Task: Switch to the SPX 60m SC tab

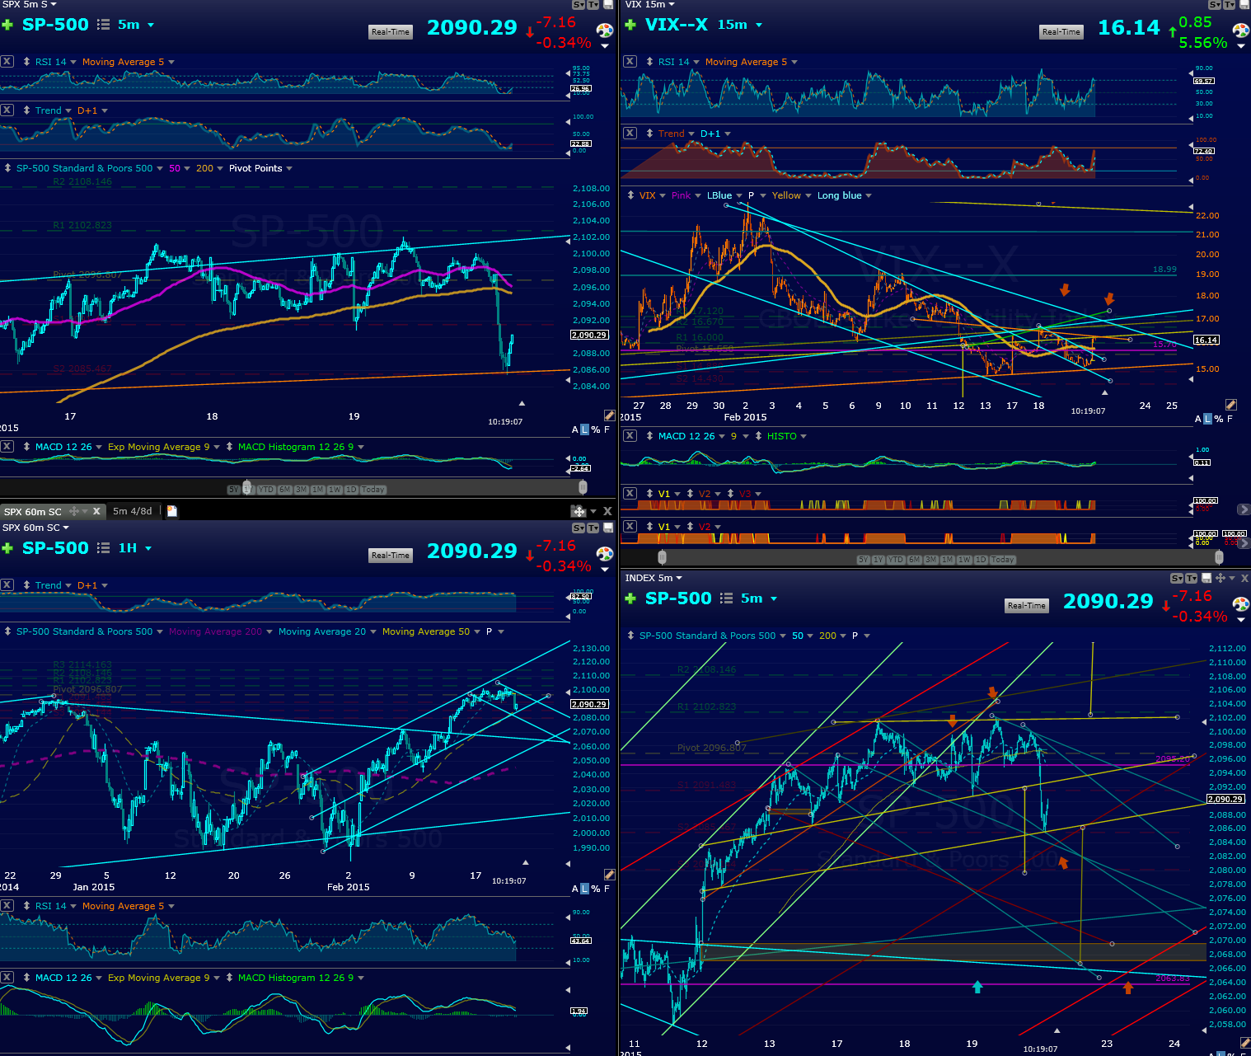Action: coord(33,511)
